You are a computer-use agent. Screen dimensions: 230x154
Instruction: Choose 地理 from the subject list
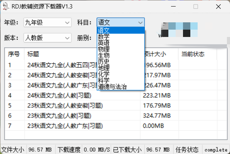pyautogui.click(x=121, y=68)
